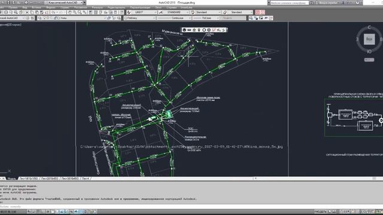The image size is (383, 215).
Task: Select the Pan tool icon
Action: 69,12
